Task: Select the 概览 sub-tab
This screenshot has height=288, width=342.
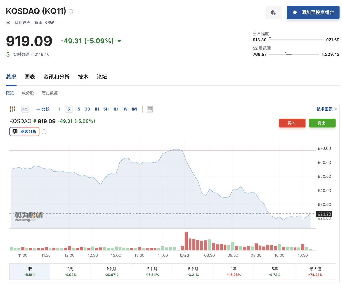Action: pyautogui.click(x=10, y=93)
